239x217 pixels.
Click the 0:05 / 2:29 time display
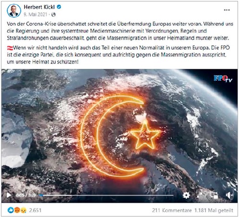click(26, 195)
